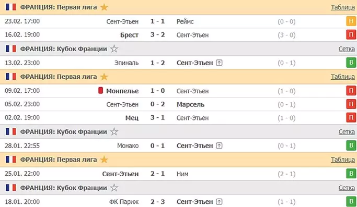Click red card icon next to Монпелье
Screen dimensions: 357x207
(100, 90)
